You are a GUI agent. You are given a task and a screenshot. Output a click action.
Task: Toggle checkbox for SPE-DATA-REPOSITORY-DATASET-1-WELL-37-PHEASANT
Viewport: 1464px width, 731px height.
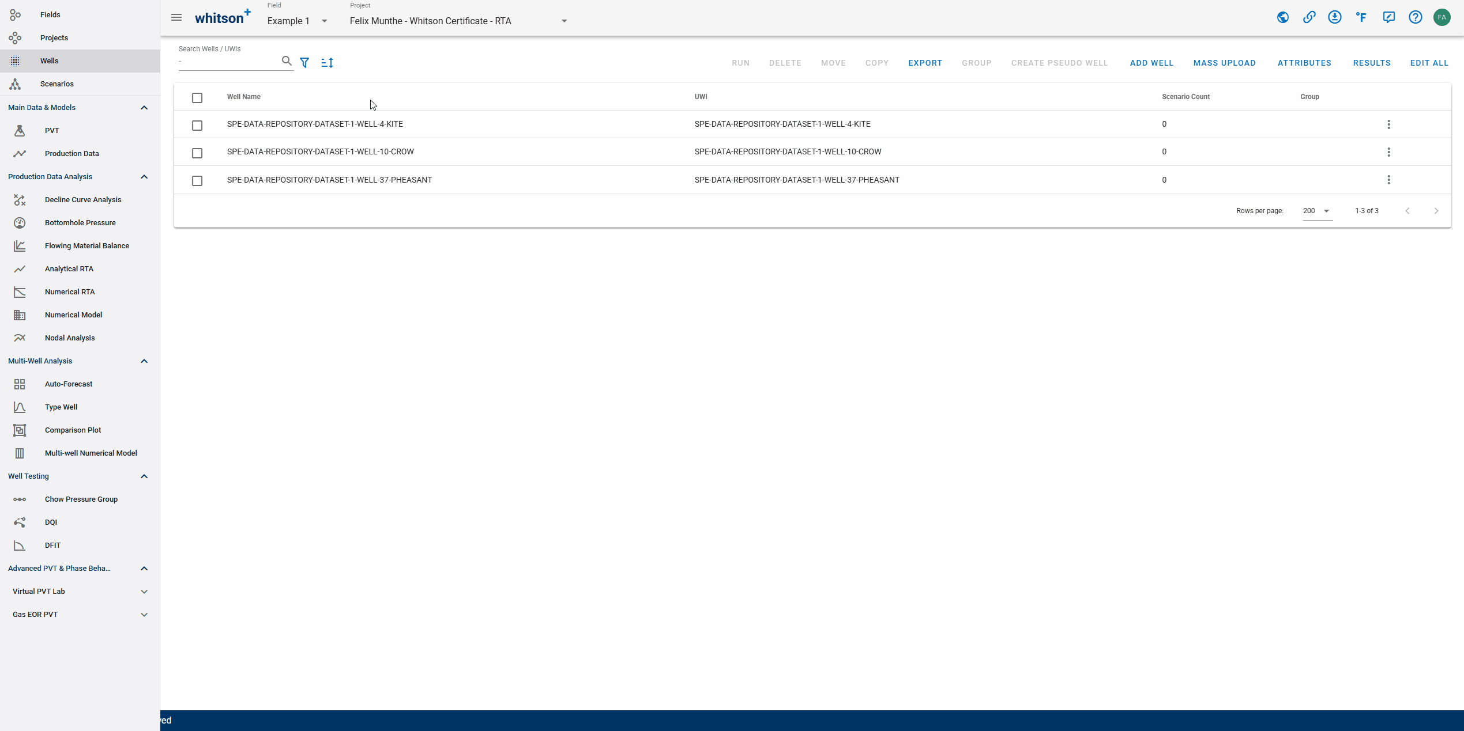pos(197,180)
